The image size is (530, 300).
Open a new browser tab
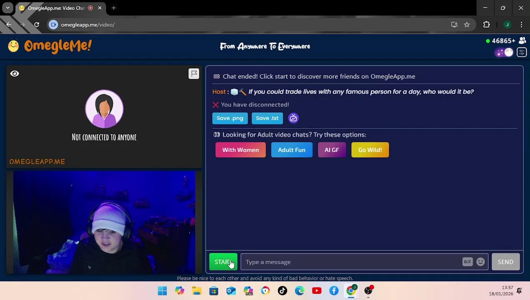[113, 8]
